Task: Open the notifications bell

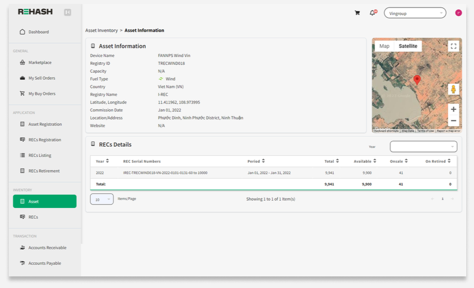Action: [372, 13]
